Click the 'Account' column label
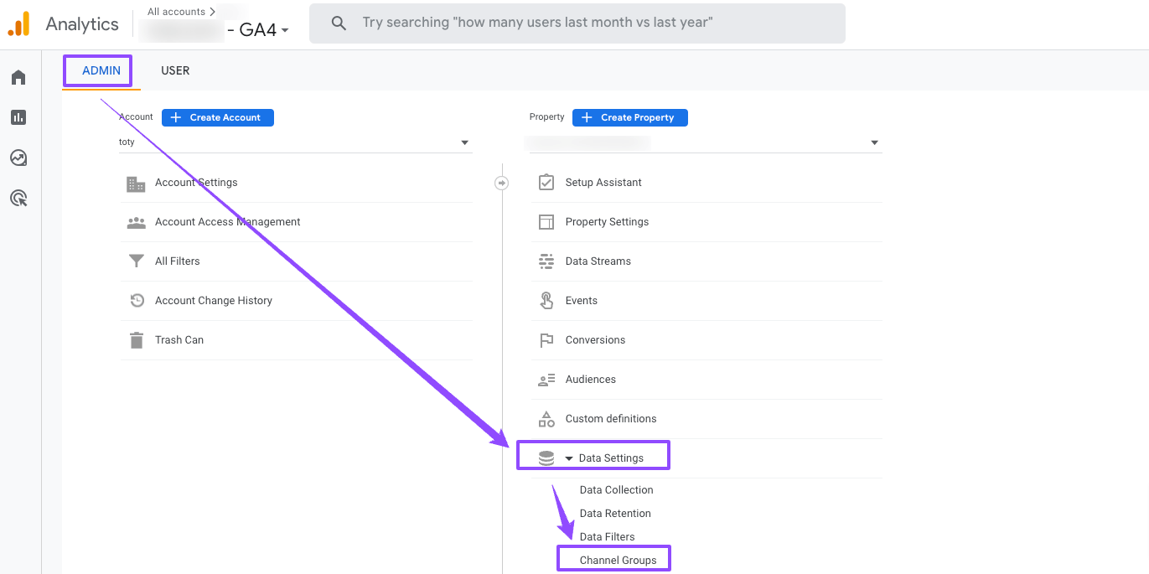 coord(136,117)
